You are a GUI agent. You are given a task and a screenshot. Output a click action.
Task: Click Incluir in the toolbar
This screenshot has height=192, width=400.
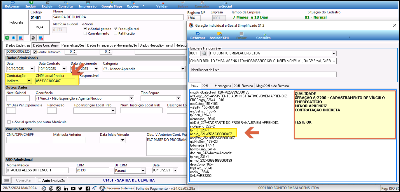point(31,5)
